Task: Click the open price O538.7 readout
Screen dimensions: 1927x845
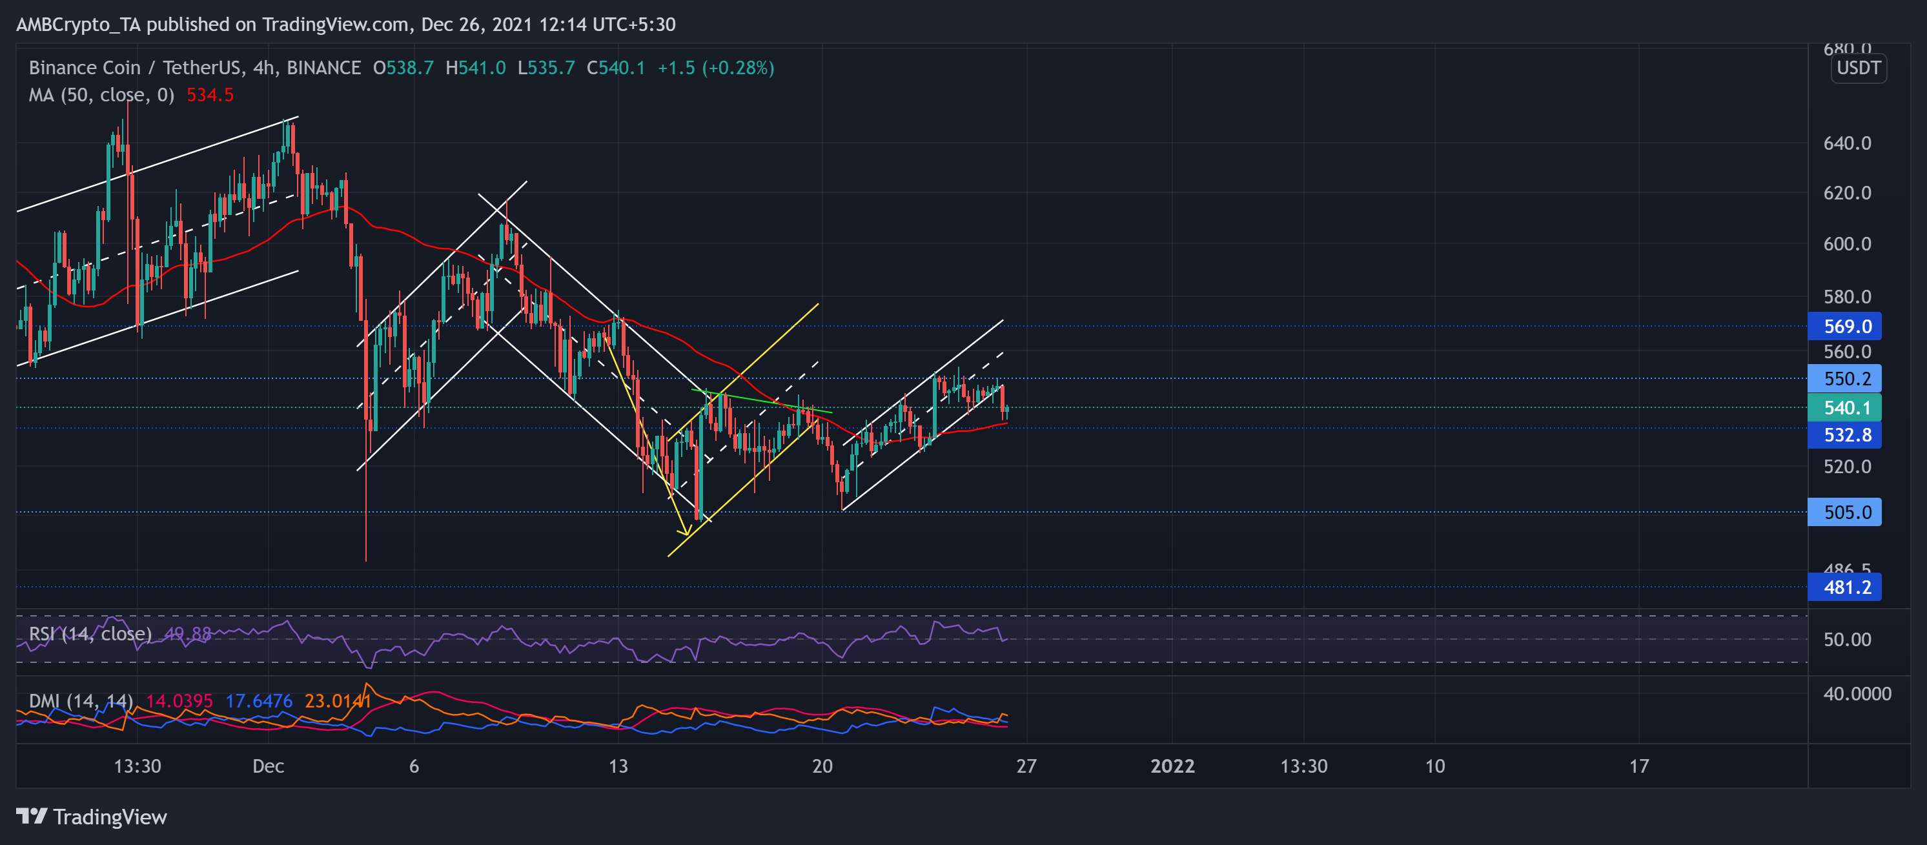Action: click(403, 68)
